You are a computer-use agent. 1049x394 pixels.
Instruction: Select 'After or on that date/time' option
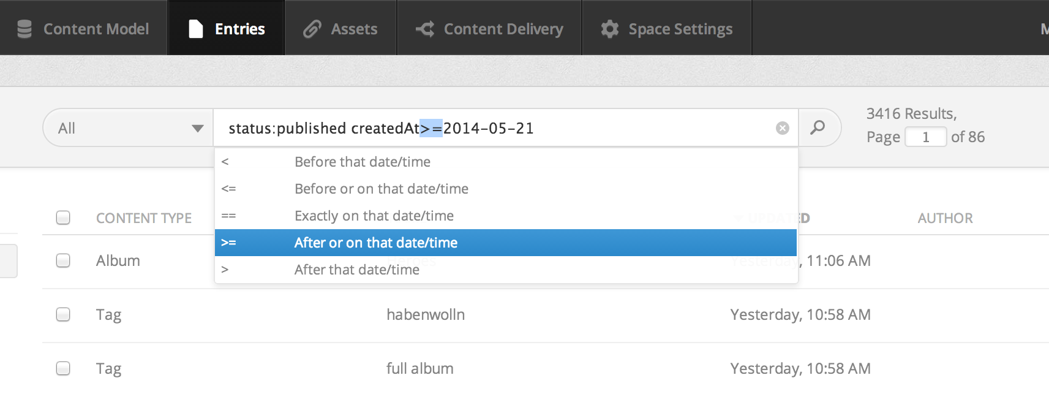375,243
